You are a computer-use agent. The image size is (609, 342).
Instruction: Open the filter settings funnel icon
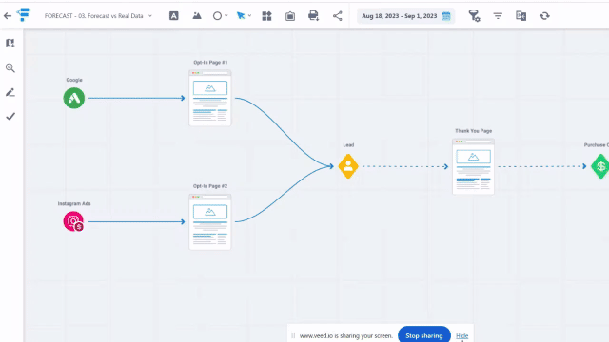[474, 16]
